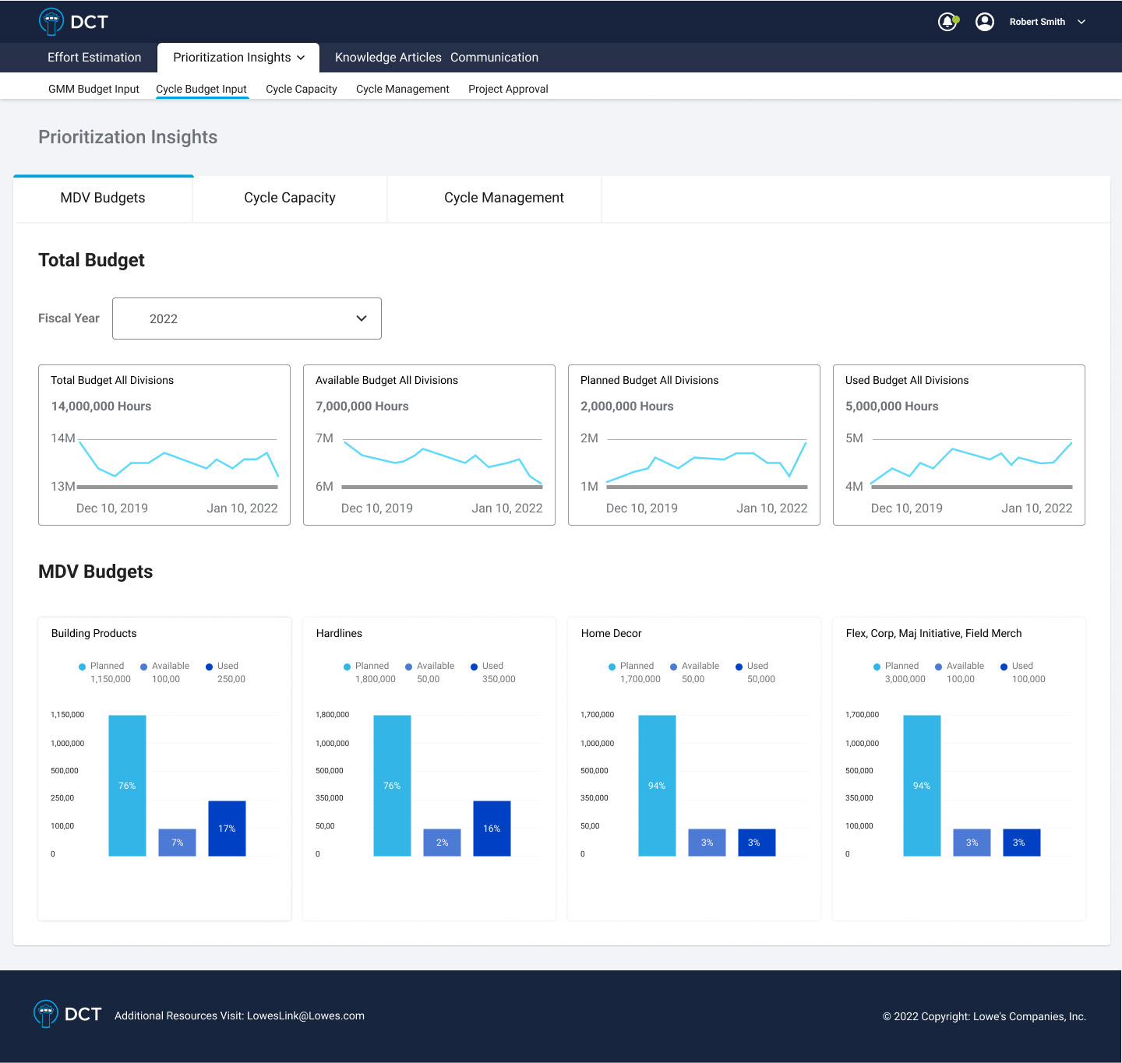1122x1063 pixels.
Task: Toggle Available legend dot in Hardlines chart
Action: (408, 667)
